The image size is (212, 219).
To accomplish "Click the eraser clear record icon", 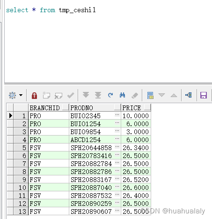I will [x=135, y=95].
